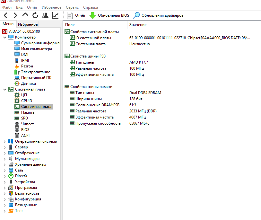Open the Сервис menu

click(72, 7)
